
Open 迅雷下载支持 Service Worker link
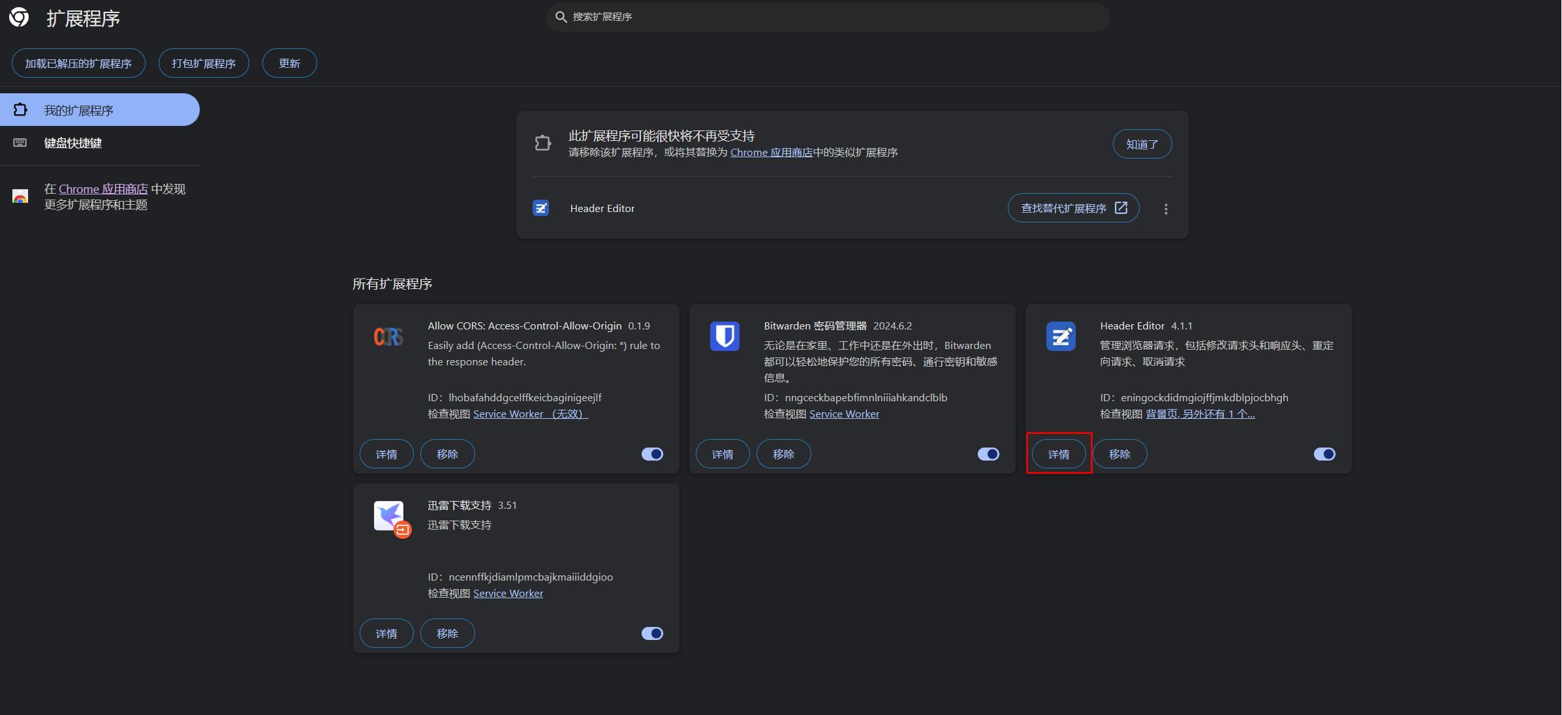point(508,593)
